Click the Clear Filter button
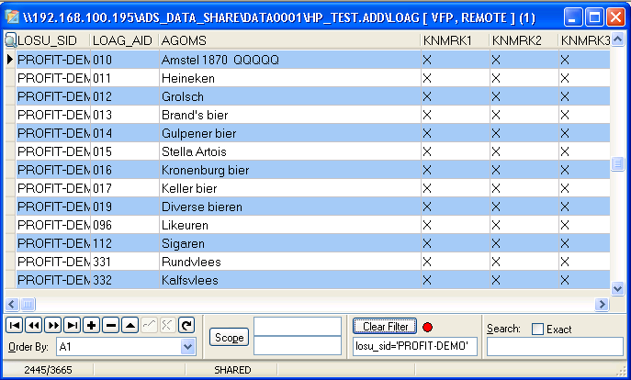631x380 pixels. (x=385, y=326)
